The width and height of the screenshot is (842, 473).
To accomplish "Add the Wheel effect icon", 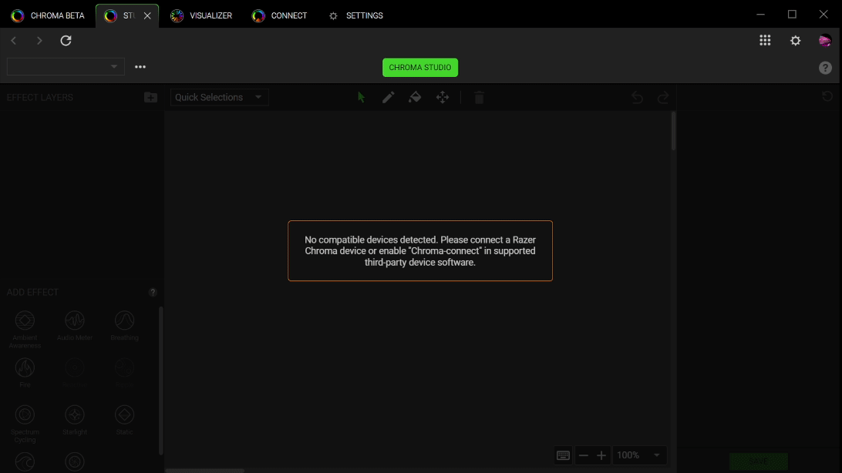I will [75, 461].
